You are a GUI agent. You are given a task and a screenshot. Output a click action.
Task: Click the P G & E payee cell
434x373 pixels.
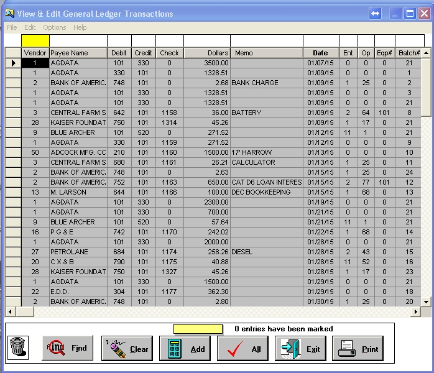point(78,232)
